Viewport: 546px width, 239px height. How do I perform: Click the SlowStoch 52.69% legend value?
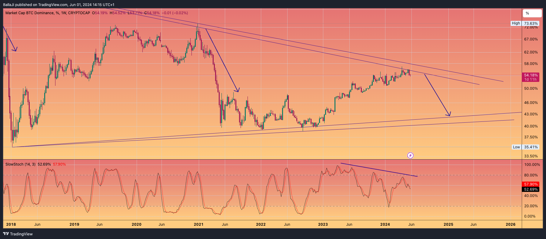coord(44,164)
